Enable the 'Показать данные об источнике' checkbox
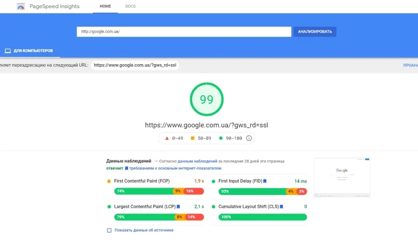The width and height of the screenshot is (418, 243). click(109, 230)
